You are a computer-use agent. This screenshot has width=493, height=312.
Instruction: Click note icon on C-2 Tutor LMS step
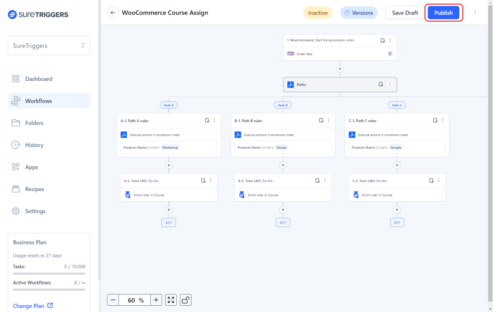pos(431,181)
